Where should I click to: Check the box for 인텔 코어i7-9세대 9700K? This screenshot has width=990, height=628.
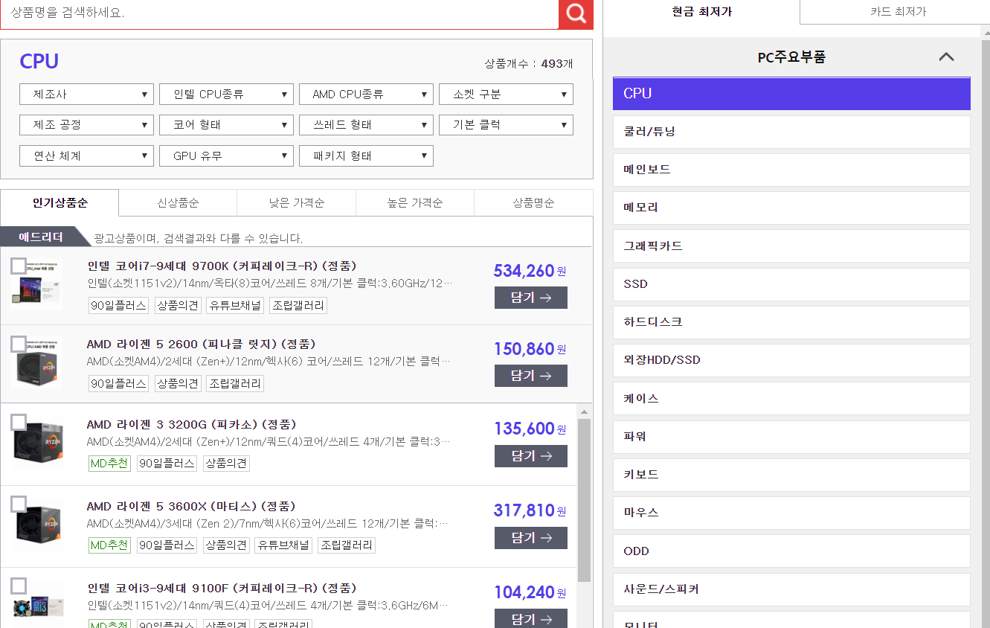[19, 266]
